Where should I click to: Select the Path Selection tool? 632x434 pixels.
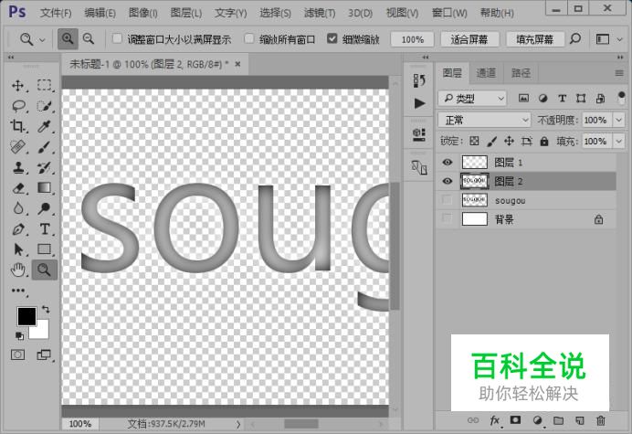point(18,249)
